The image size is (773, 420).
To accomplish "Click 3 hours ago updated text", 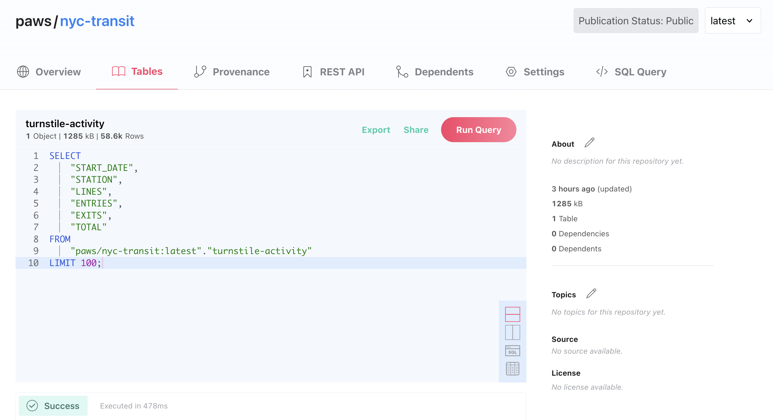I will point(592,189).
